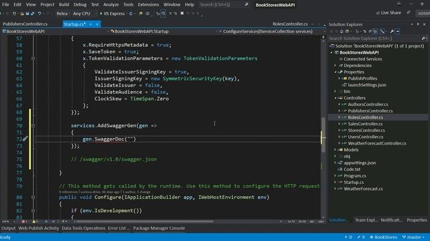Expand the Dependencies node
This screenshot has width=430, height=241.
click(335, 66)
